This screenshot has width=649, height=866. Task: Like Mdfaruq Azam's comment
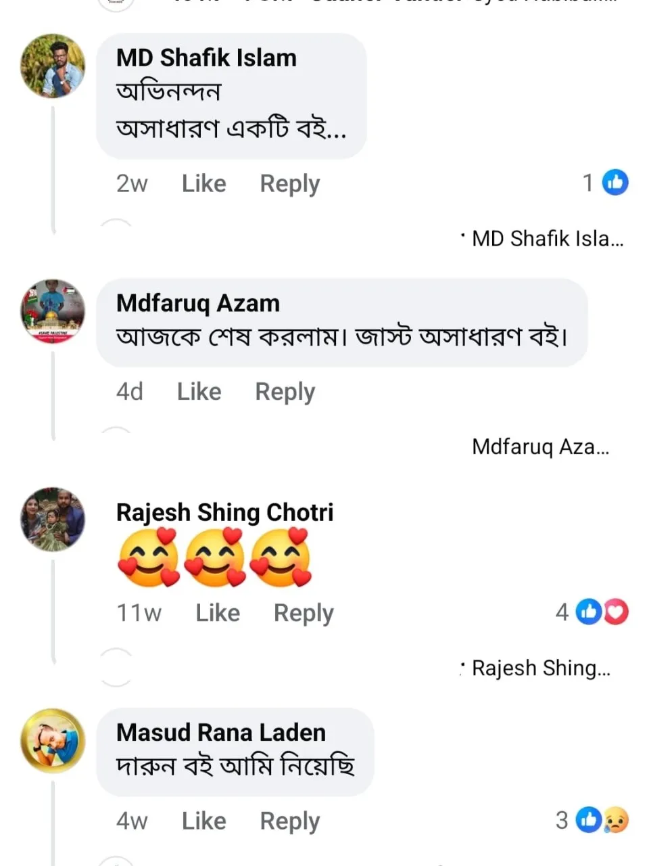[x=199, y=392]
